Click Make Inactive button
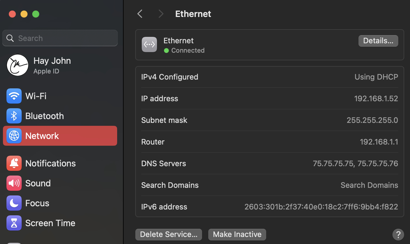The height and width of the screenshot is (244, 410). tap(237, 234)
